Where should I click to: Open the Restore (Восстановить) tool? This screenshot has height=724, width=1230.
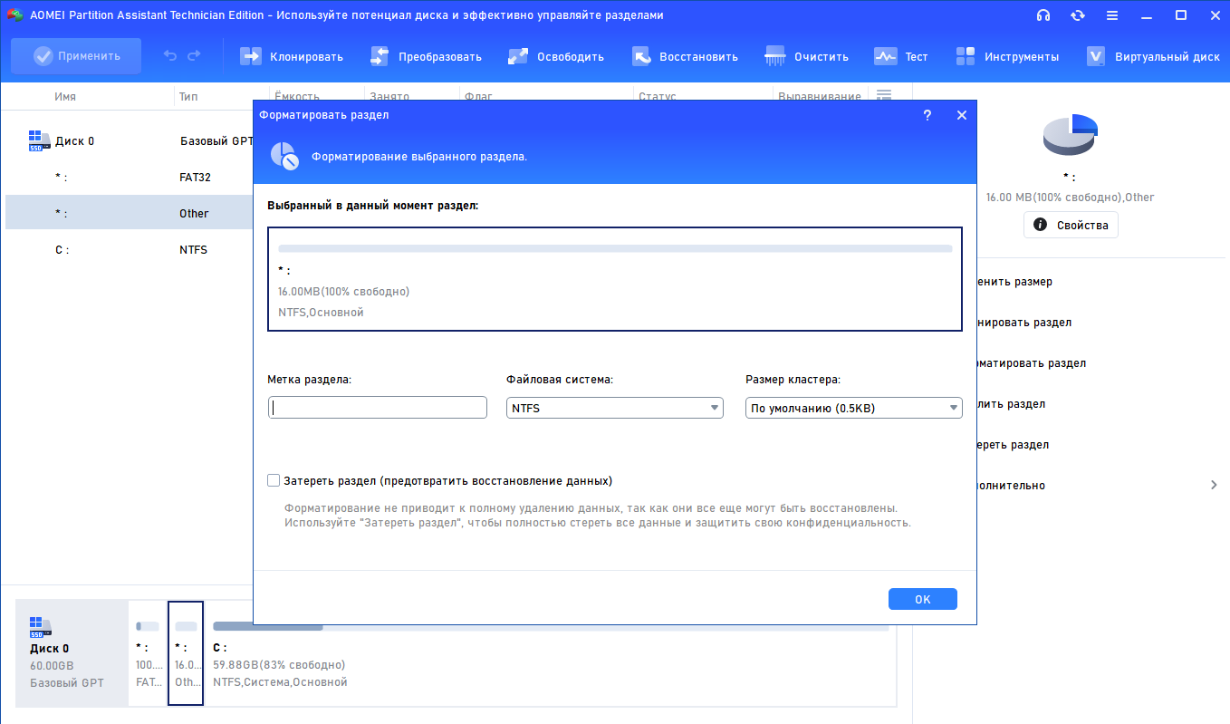pyautogui.click(x=641, y=56)
